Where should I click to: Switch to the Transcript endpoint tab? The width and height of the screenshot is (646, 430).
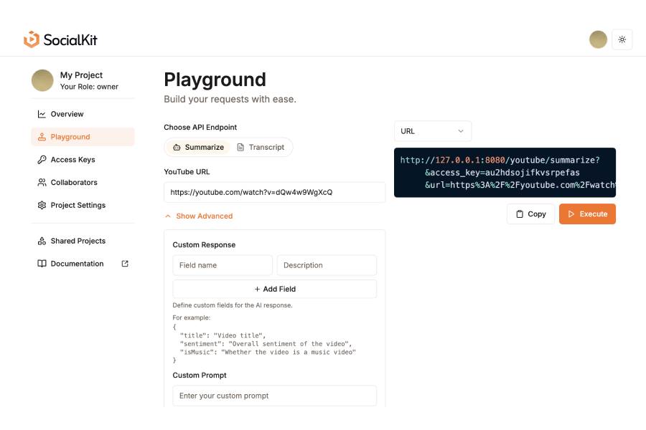(261, 147)
